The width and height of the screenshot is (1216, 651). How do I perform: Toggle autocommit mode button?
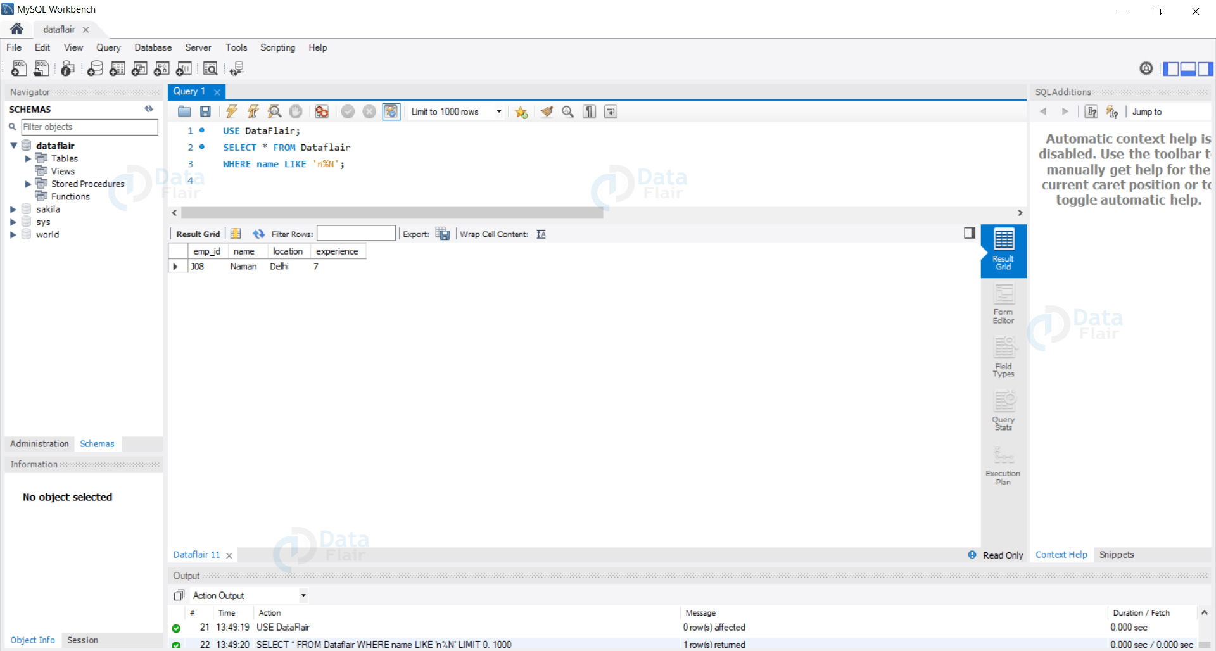click(x=391, y=111)
